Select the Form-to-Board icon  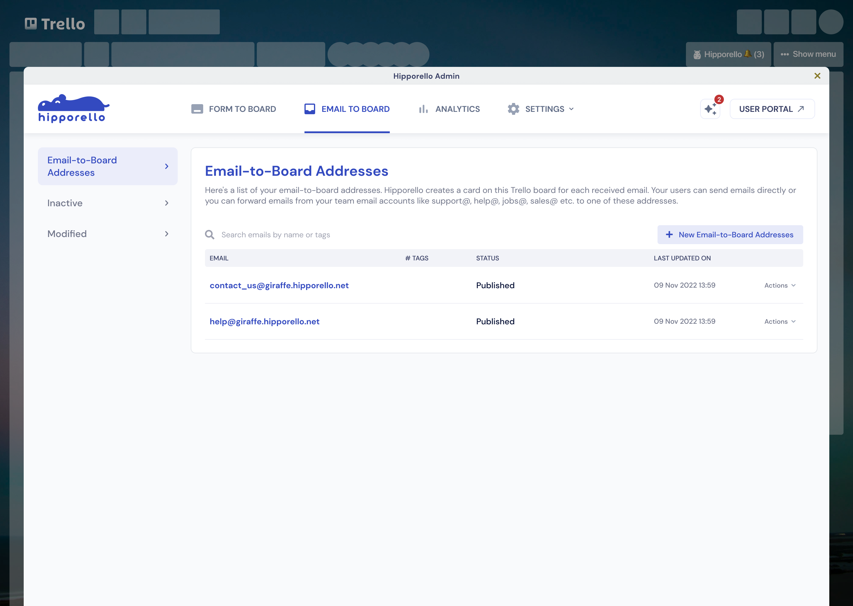click(x=197, y=109)
